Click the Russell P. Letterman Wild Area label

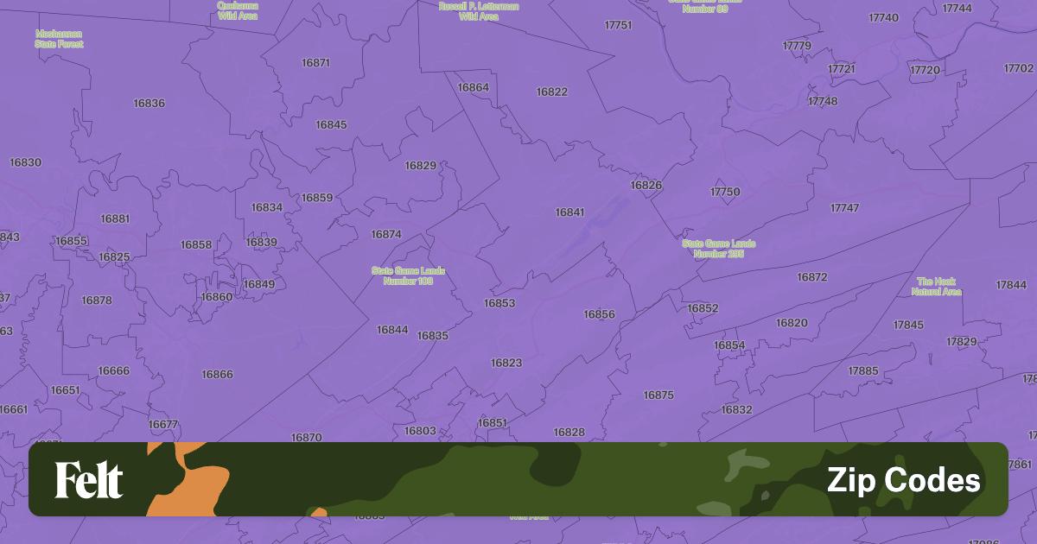(479, 11)
